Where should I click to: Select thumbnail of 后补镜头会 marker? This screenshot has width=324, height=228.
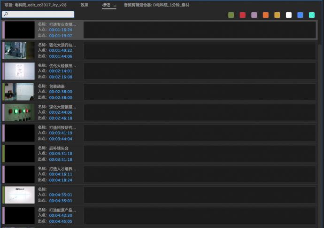click(x=20, y=154)
